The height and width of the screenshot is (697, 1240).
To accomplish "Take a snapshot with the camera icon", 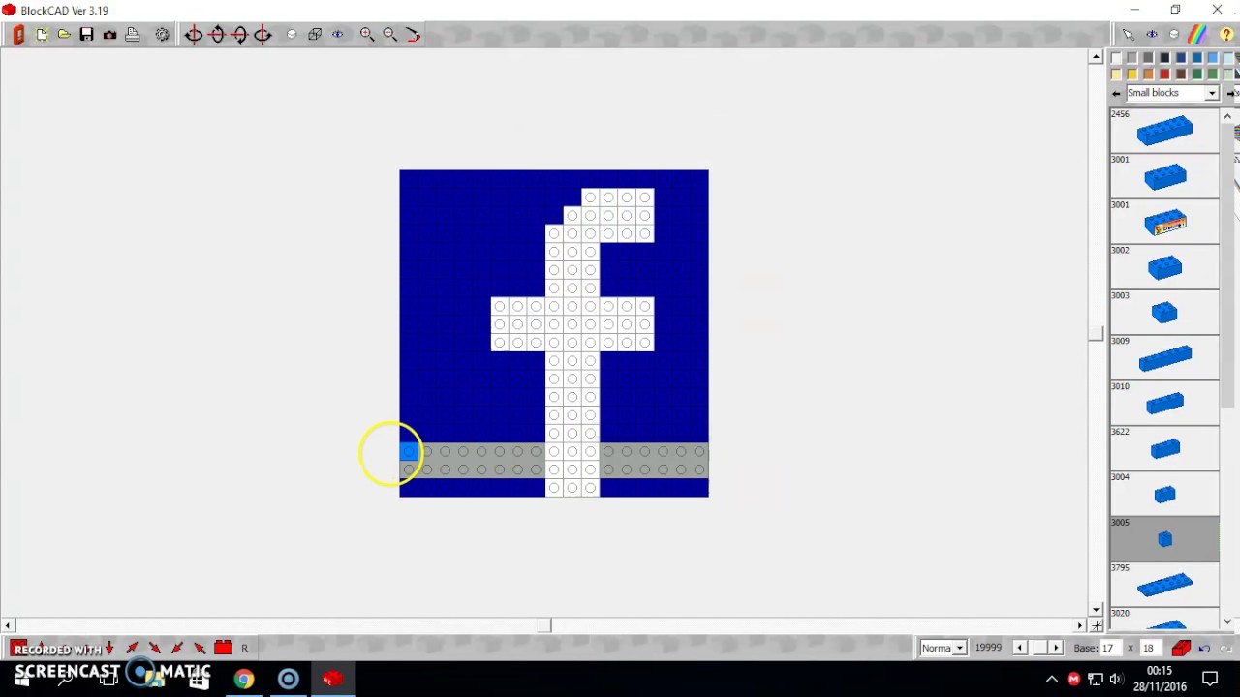I will tap(109, 35).
